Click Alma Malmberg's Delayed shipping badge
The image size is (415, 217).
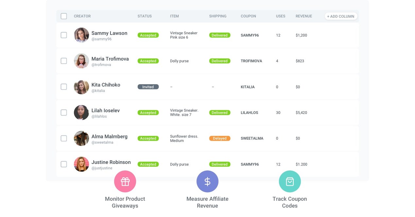pos(219,138)
